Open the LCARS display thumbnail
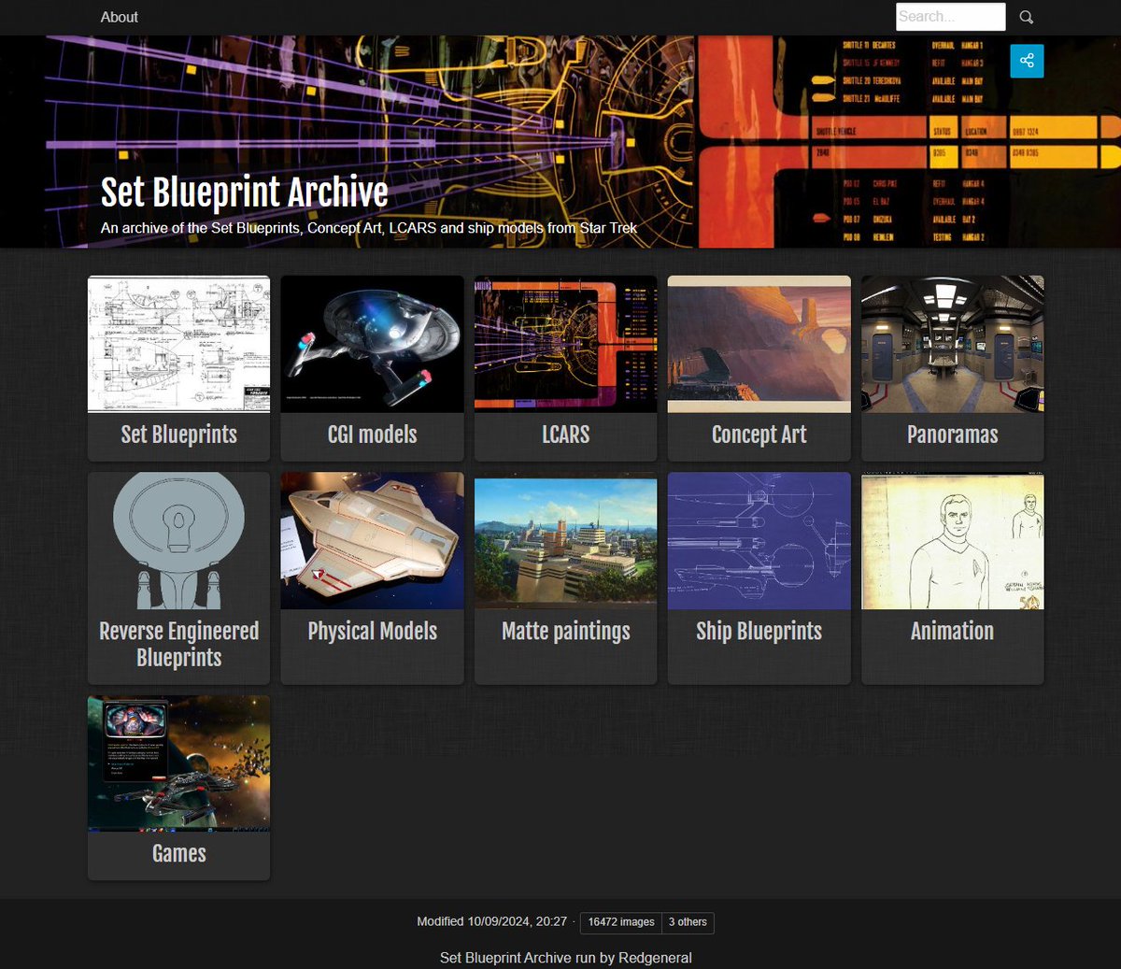1121x969 pixels. click(x=565, y=344)
